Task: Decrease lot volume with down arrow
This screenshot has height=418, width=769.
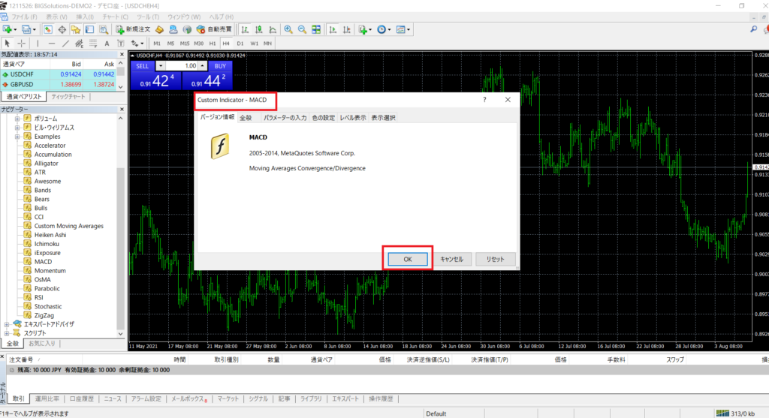Action: [161, 66]
